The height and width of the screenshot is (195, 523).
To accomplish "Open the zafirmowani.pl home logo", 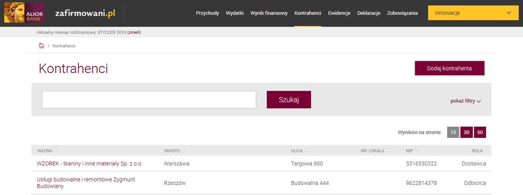I will click(85, 13).
